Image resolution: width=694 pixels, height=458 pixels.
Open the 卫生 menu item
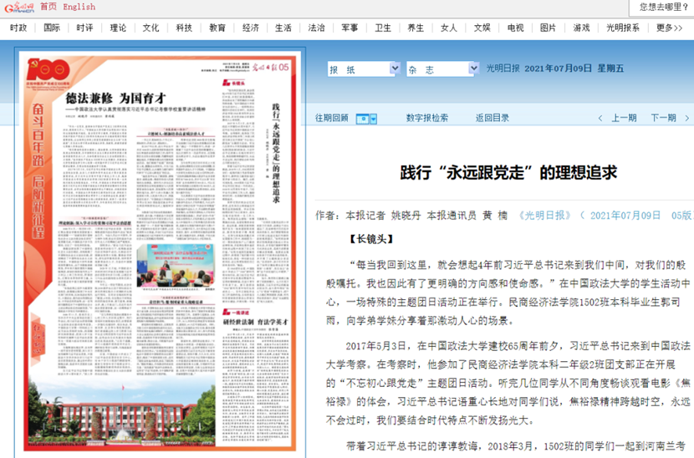382,28
